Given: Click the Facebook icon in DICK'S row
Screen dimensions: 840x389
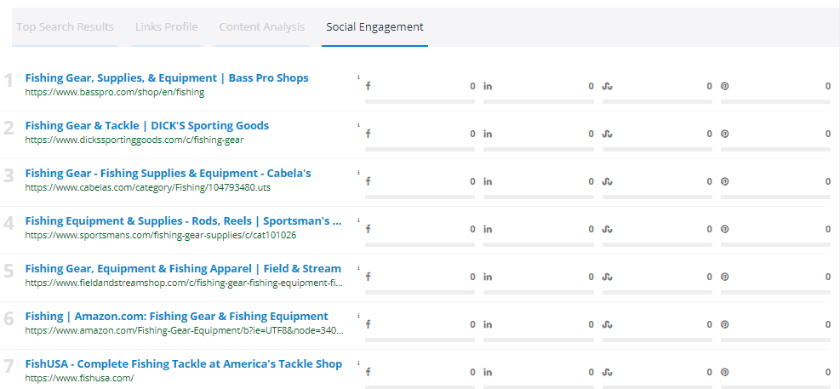Looking at the screenshot, I should point(368,134).
